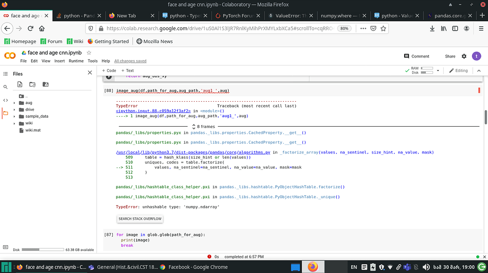Expand the sample_data folder

14,116
